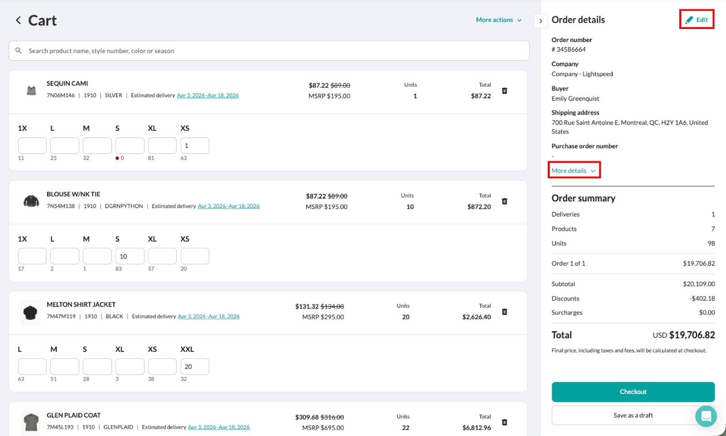Click MELTON SHIRT JACKET delivery dates link

pyautogui.click(x=209, y=316)
